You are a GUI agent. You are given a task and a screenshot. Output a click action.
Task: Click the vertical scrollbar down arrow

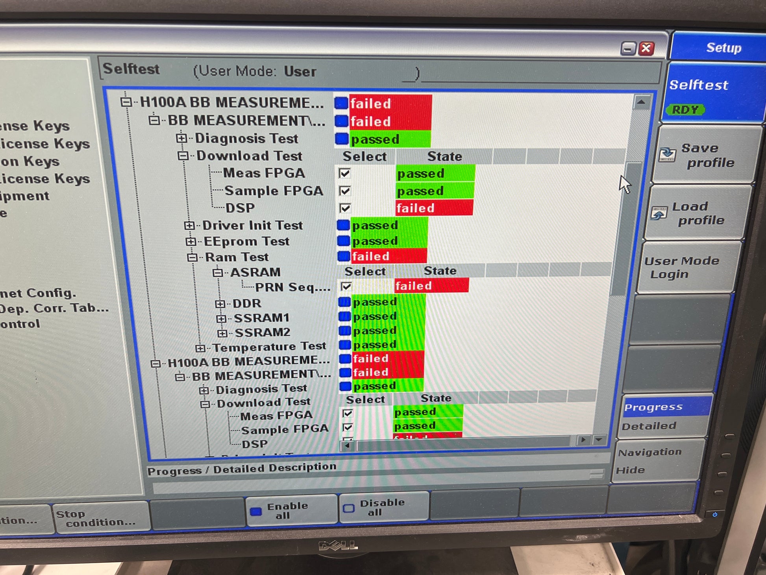click(x=599, y=439)
